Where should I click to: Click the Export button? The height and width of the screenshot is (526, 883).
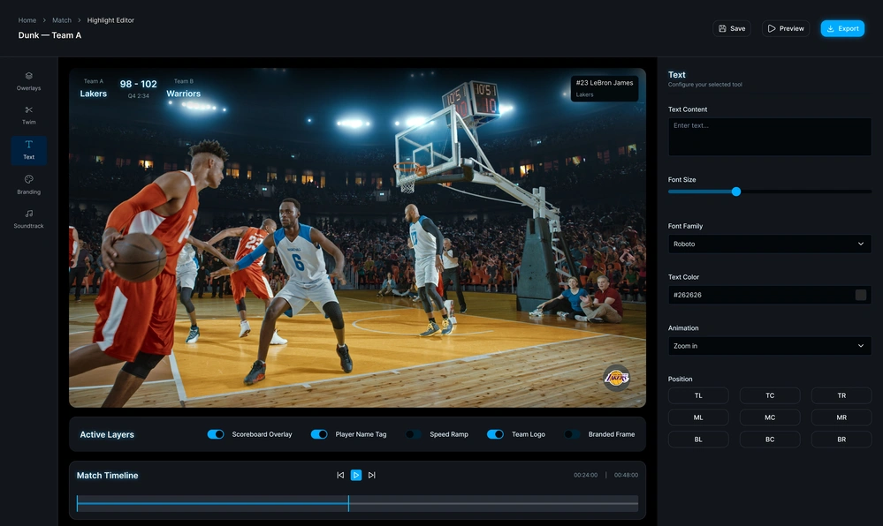[841, 28]
